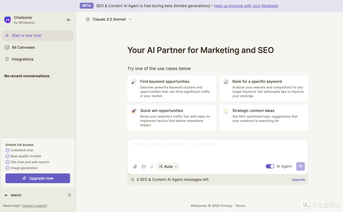Attach a file using the paperclip icon
Screen dimensions: 343x212
(135, 167)
